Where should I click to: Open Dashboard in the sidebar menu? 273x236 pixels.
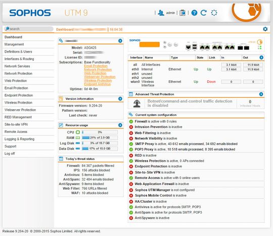[x=28, y=37]
